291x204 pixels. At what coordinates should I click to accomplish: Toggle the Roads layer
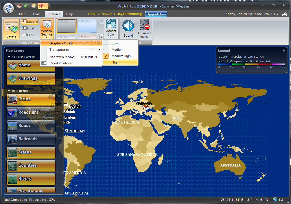click(31, 126)
